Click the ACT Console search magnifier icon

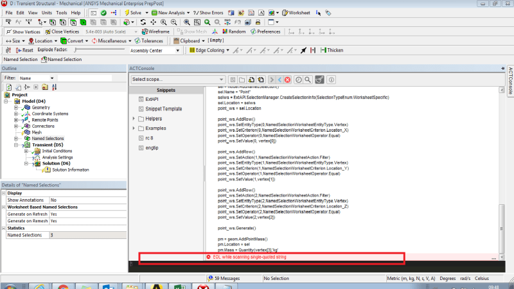click(x=308, y=80)
